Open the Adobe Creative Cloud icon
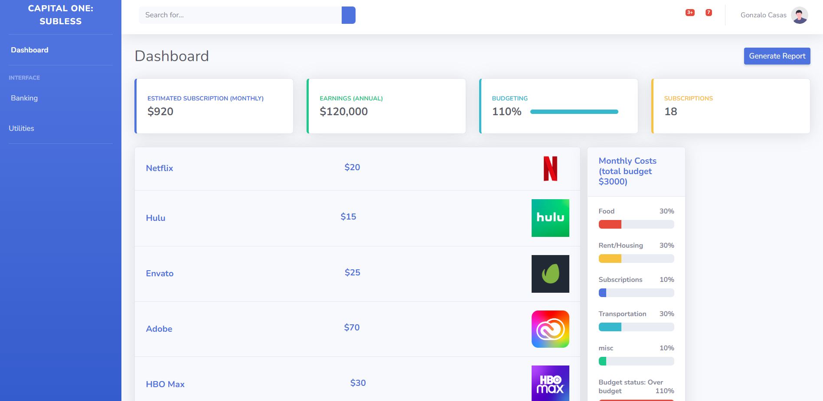The height and width of the screenshot is (401, 823). pyautogui.click(x=550, y=329)
